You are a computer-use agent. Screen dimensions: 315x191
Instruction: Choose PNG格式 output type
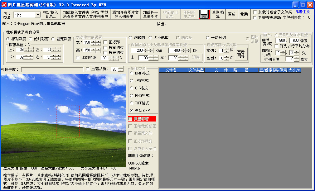click(132, 95)
